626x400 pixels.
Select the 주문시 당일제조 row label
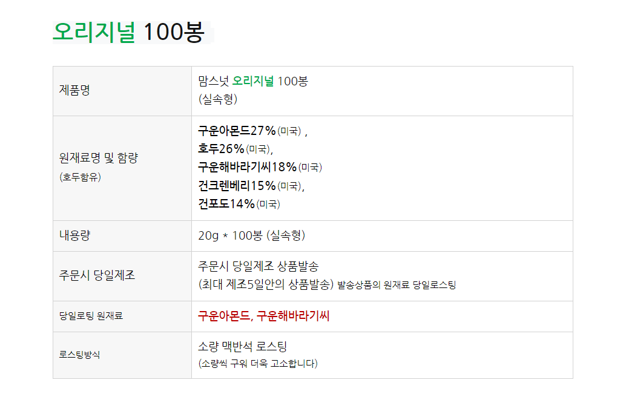97,276
